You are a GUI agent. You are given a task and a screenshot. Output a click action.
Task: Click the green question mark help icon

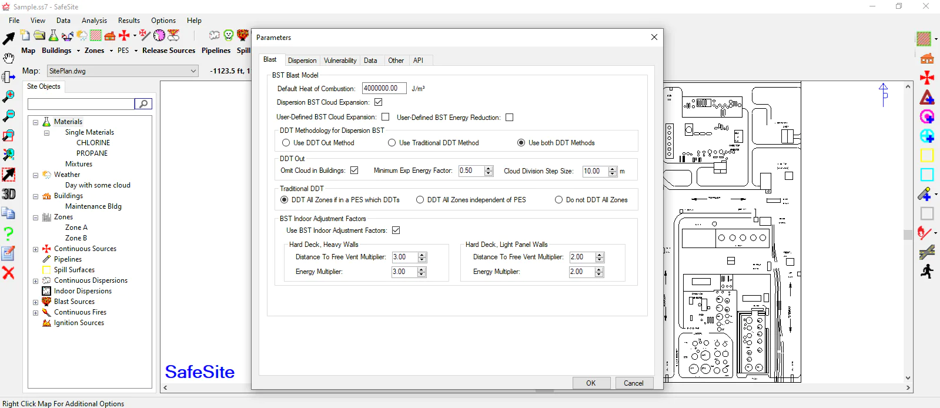coord(8,233)
